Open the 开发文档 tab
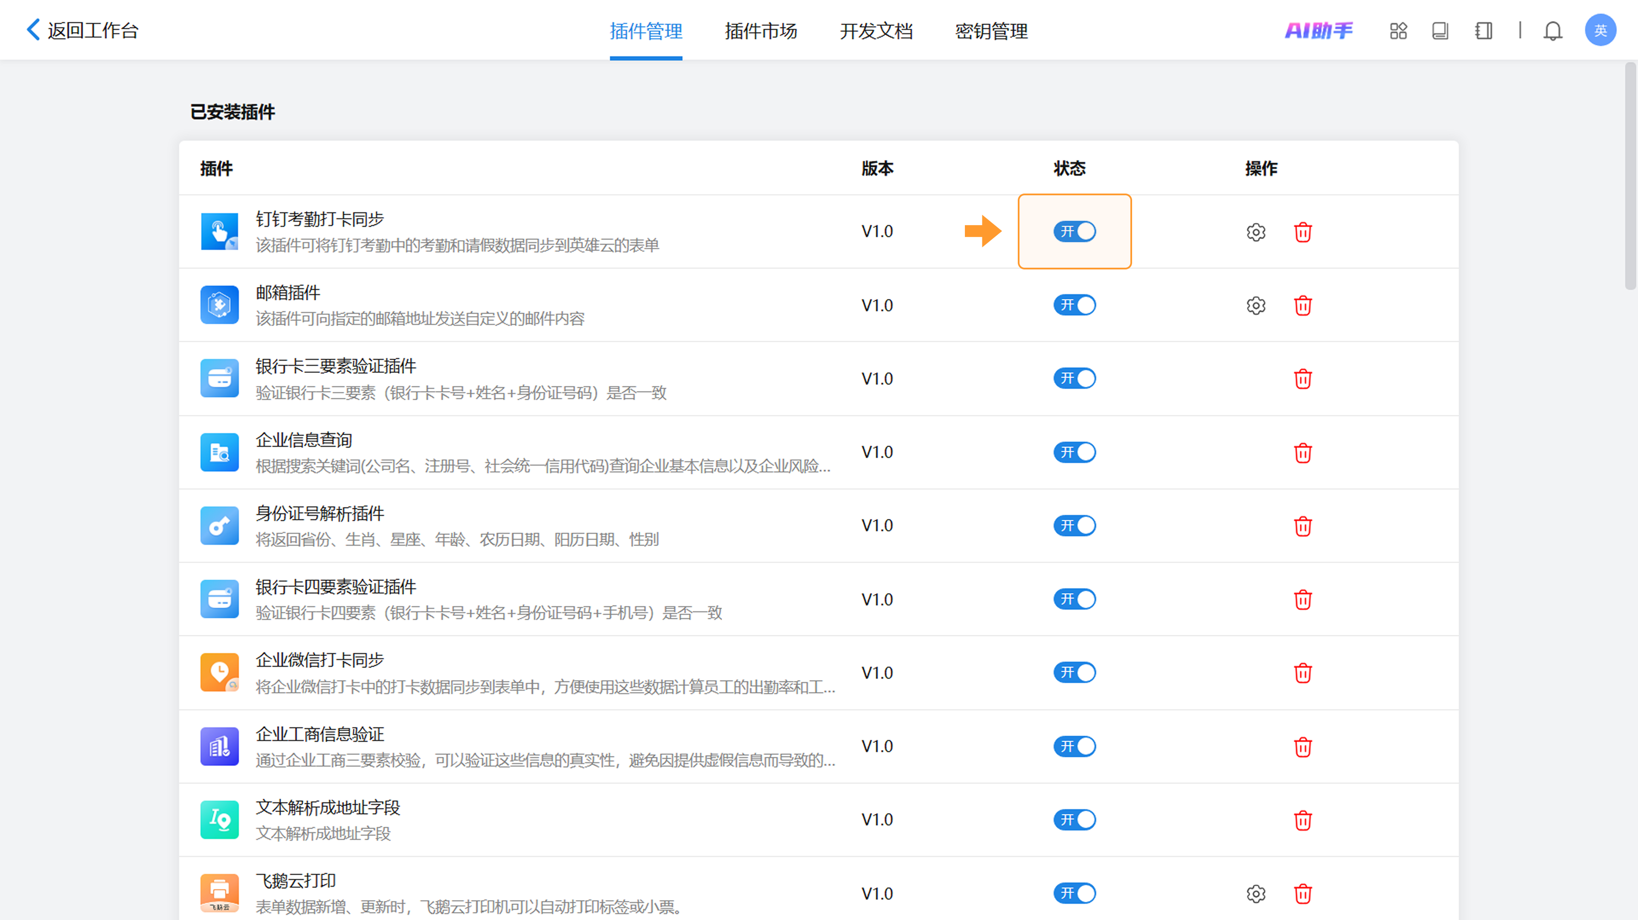Screen dimensions: 1638x920 (x=876, y=31)
